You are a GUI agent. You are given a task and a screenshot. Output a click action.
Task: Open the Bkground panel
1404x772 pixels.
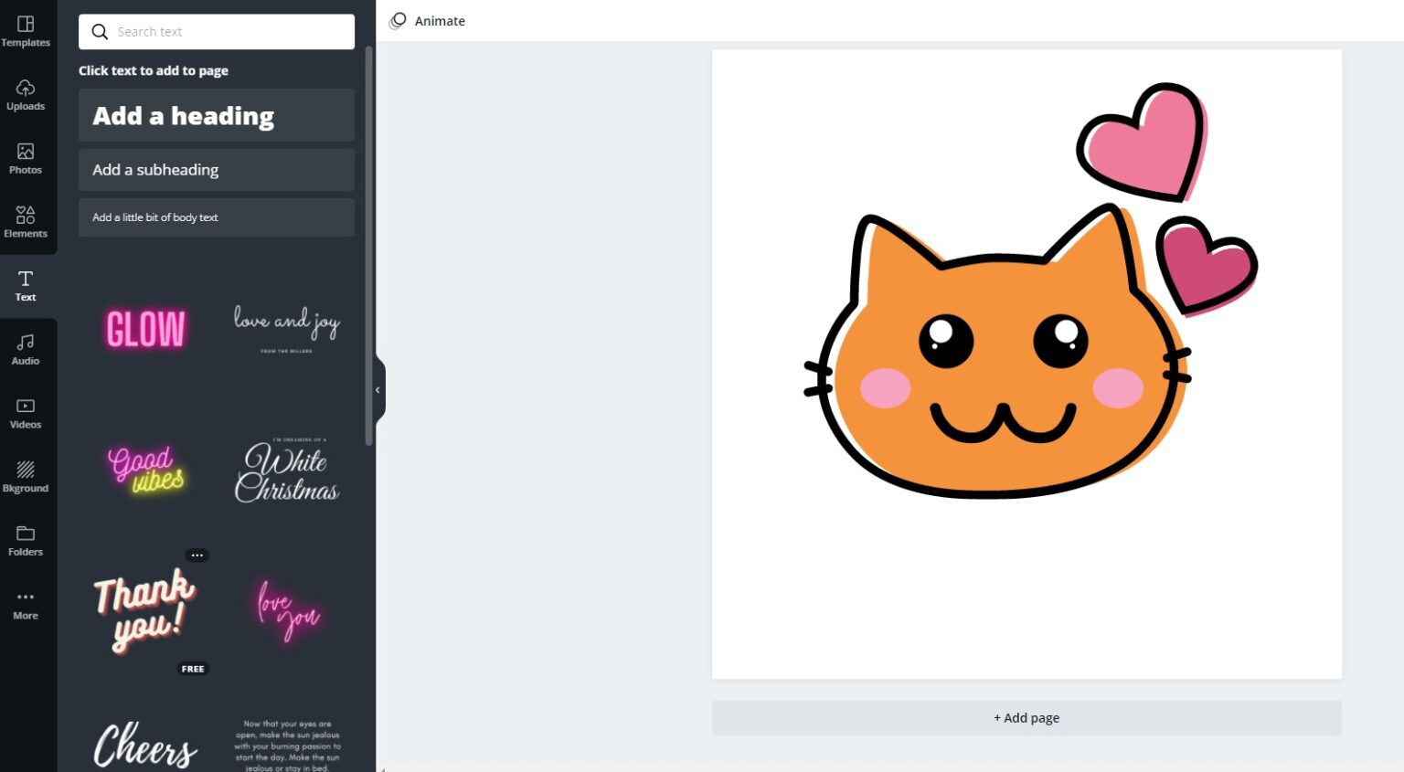coord(26,477)
